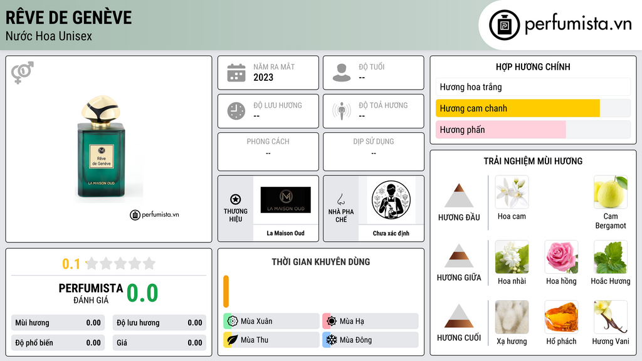Screen dimensions: 642x361
Task: Click the La Maison Oud brand name
Action: (286, 233)
